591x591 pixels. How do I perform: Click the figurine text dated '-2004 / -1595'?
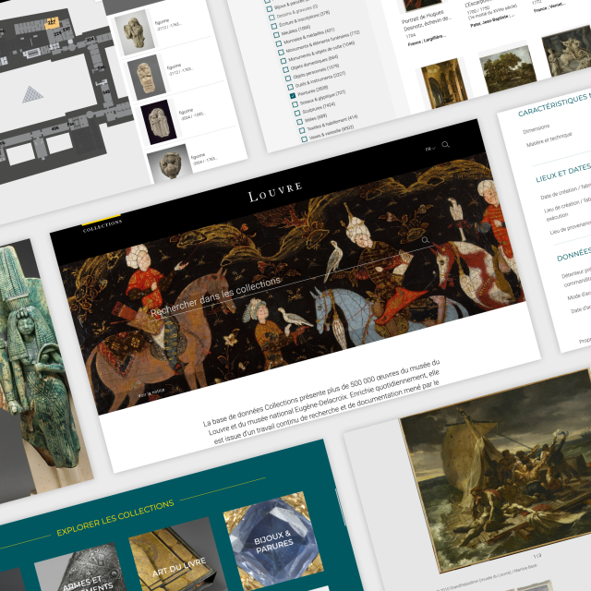coord(193,115)
